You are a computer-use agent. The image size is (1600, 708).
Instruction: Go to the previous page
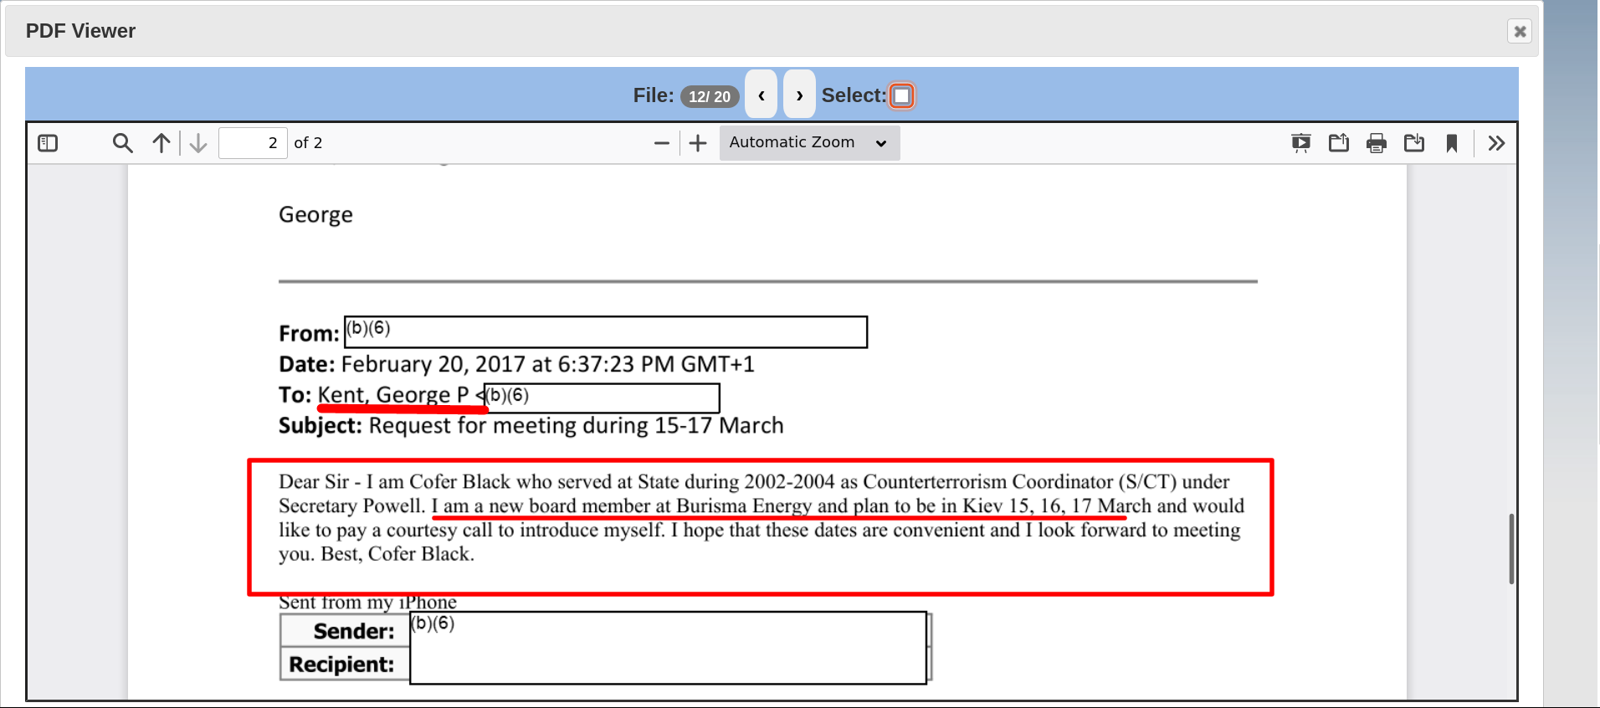(x=162, y=143)
